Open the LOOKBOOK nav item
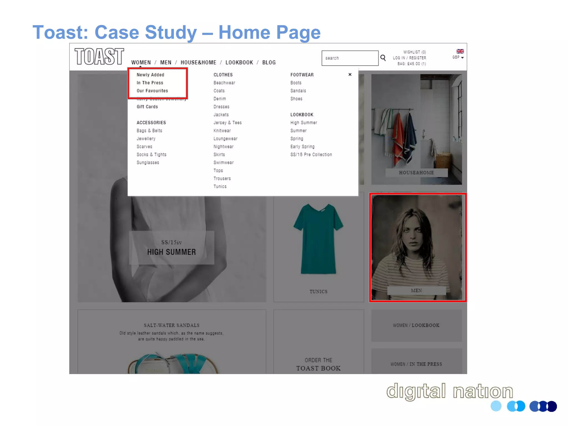Screen dimensions: 568x426 239,62
